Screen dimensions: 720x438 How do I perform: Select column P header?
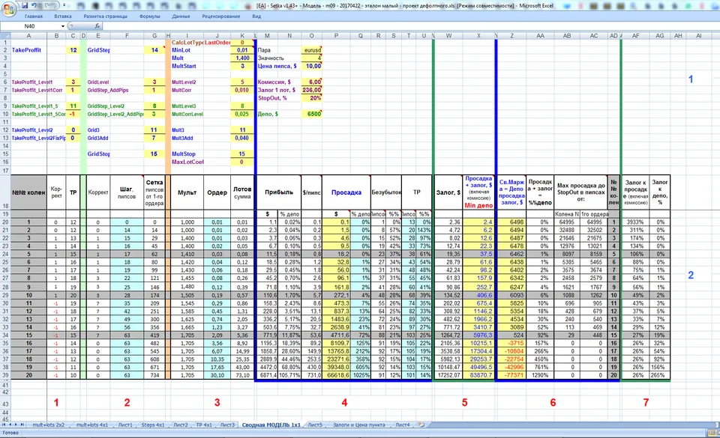tap(336, 36)
